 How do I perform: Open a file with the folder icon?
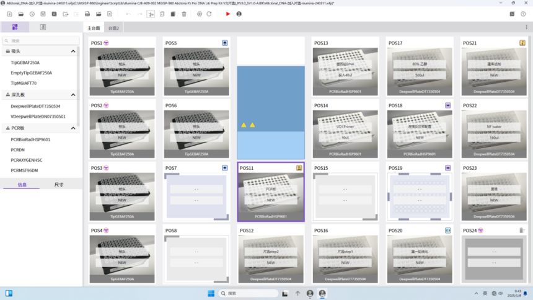[x=20, y=14]
